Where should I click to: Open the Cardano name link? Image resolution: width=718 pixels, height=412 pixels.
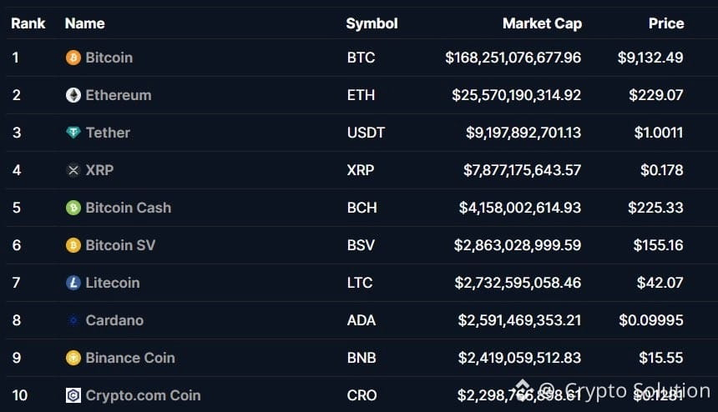(114, 320)
